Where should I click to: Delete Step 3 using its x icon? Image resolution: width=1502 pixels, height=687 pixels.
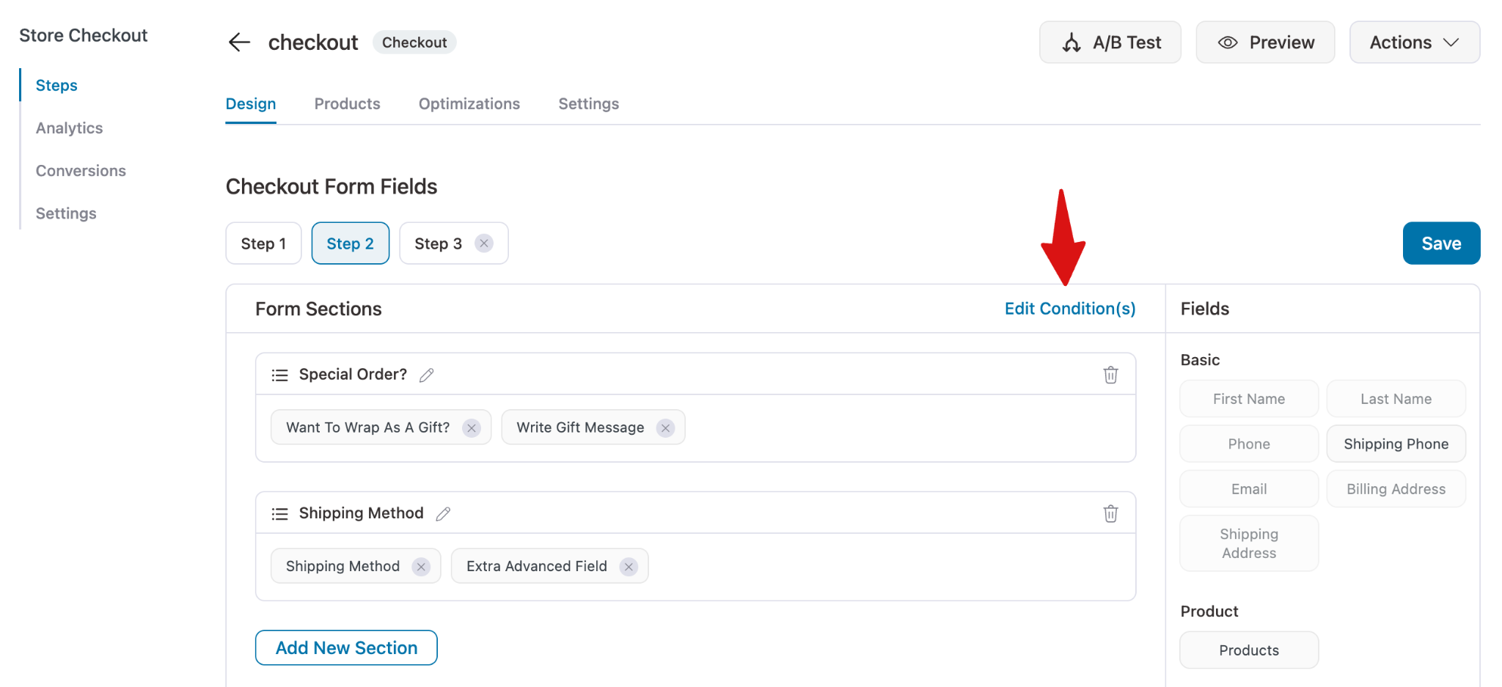tap(484, 243)
